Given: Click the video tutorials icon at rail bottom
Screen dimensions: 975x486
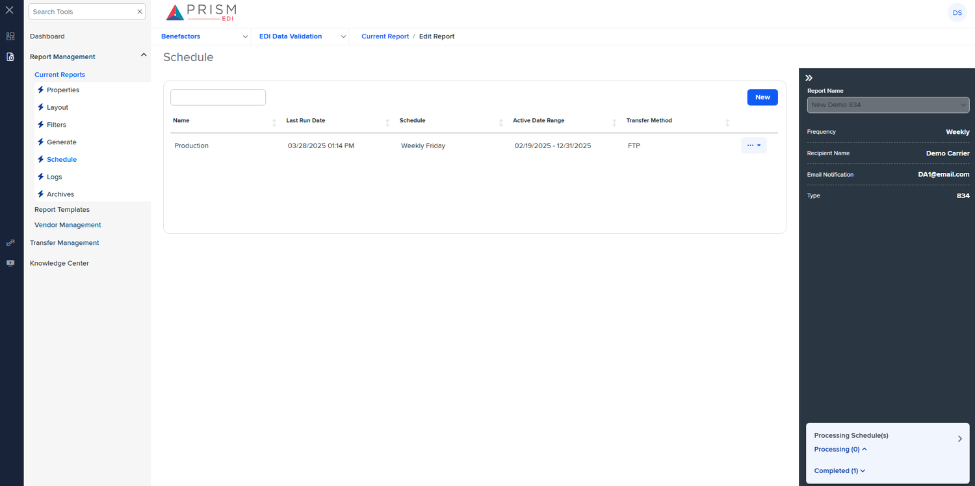Looking at the screenshot, I should pos(10,263).
